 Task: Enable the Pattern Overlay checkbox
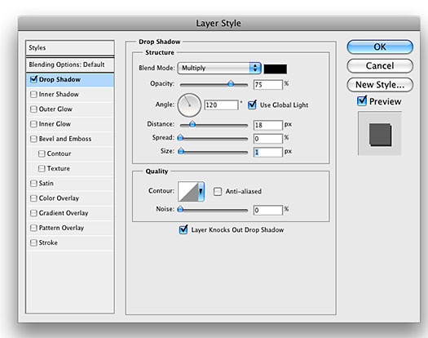(33, 228)
